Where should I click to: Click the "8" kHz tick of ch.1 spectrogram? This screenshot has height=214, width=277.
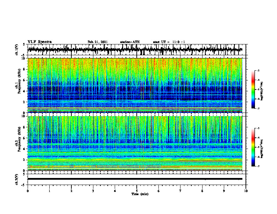pyautogui.click(x=24, y=69)
